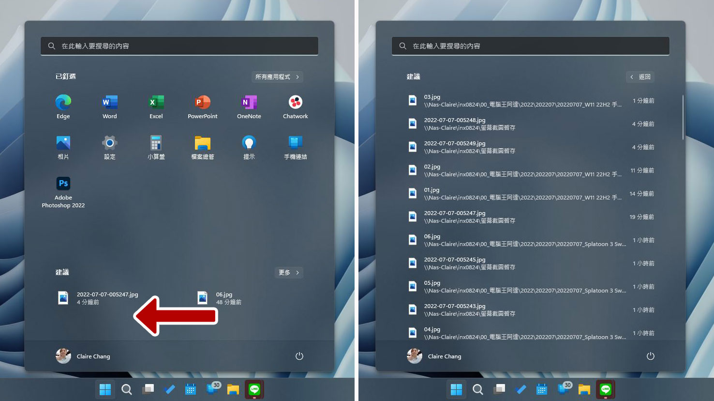The height and width of the screenshot is (401, 714).
Task: Open the 提示 tips app
Action: (x=249, y=147)
